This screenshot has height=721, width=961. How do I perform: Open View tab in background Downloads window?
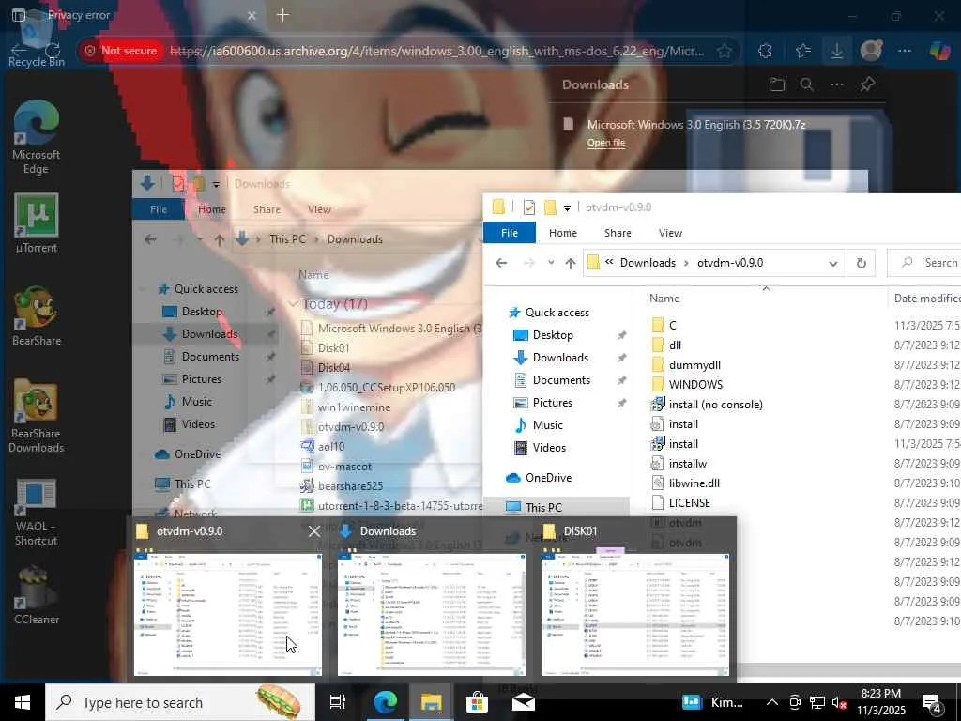319,209
